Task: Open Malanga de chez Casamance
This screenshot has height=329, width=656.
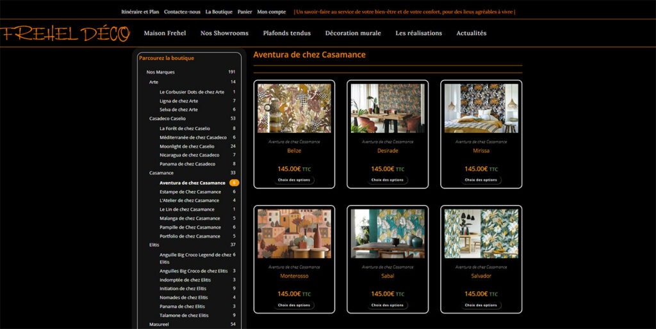Action: tap(190, 218)
